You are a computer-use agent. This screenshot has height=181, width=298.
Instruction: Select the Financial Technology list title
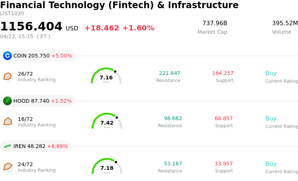click(x=119, y=5)
